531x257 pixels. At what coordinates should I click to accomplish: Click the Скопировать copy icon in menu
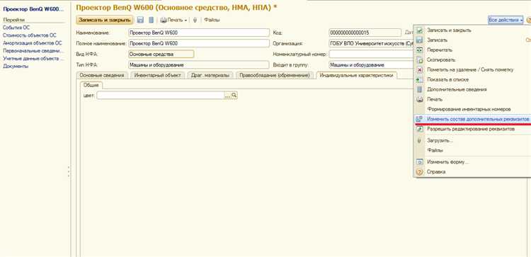pos(419,59)
